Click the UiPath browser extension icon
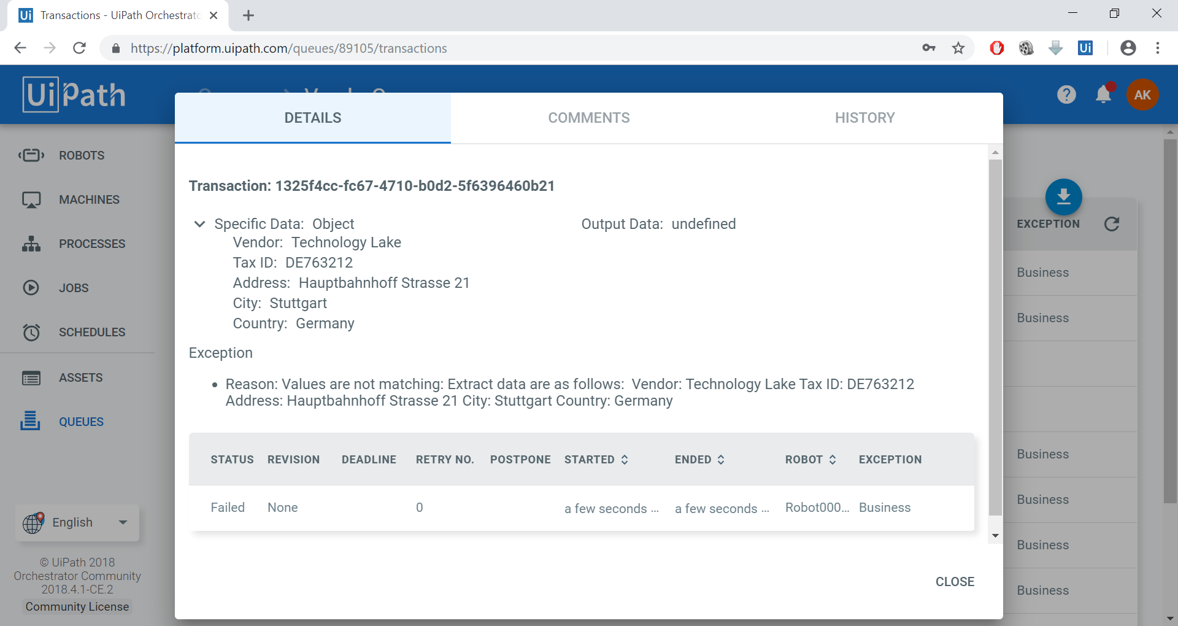Viewport: 1178px width, 626px height. [1085, 48]
